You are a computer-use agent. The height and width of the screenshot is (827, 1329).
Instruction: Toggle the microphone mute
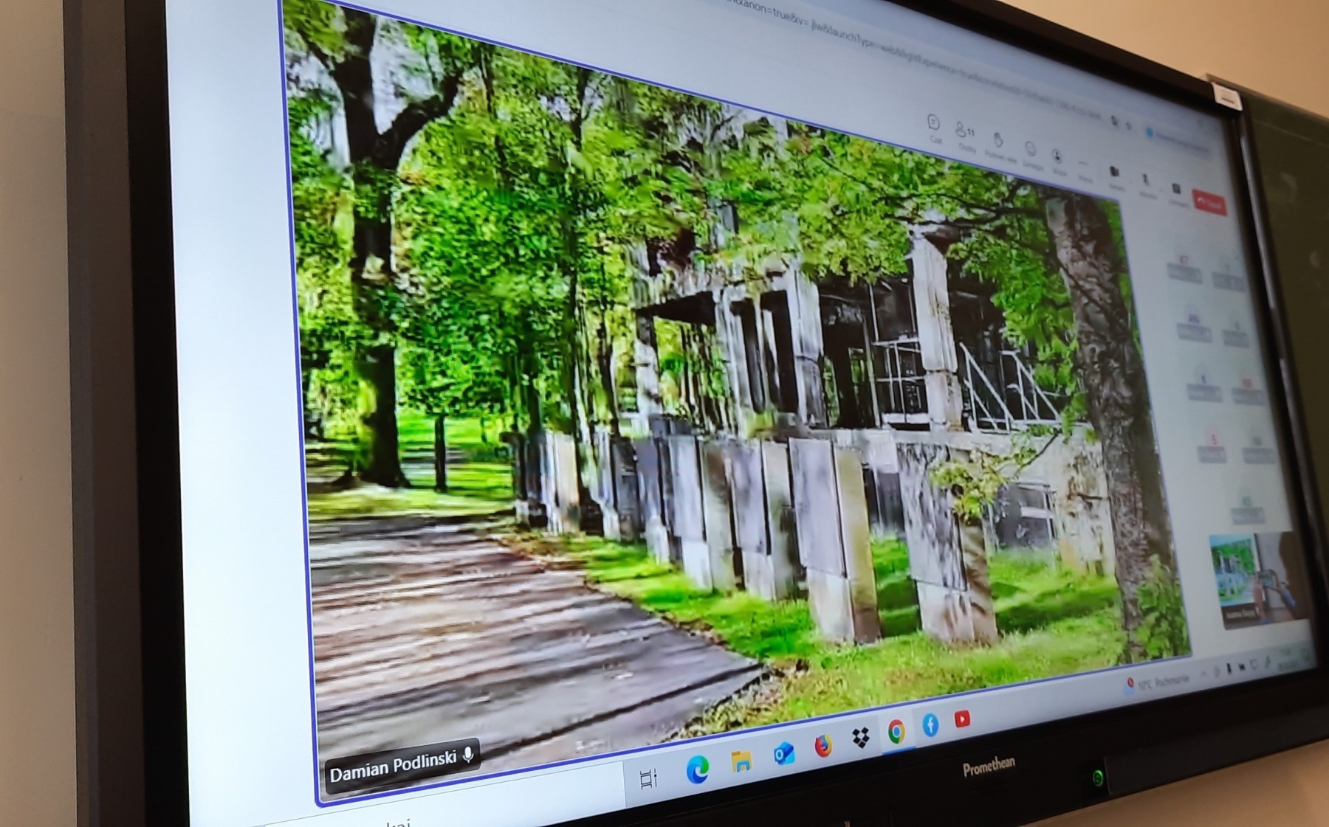(1146, 181)
